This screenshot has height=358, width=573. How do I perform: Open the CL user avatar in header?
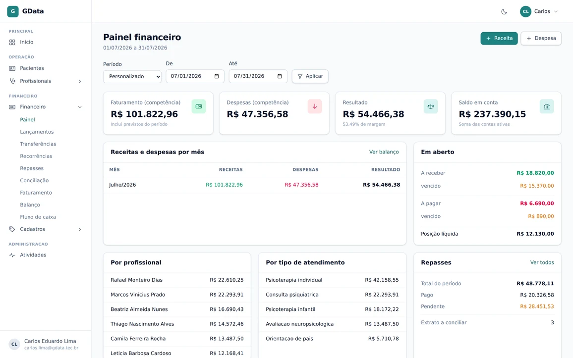[x=525, y=12]
